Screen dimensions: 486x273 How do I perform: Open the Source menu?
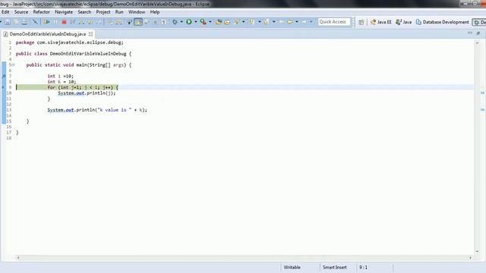(21, 12)
